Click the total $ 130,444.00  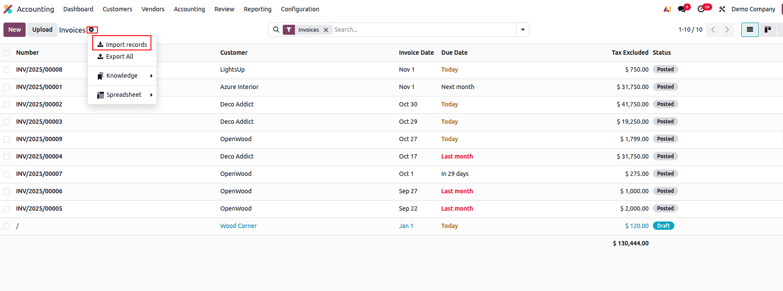[631, 243]
